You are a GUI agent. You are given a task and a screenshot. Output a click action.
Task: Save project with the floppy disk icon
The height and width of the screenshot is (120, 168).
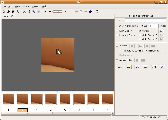coord(13,12)
